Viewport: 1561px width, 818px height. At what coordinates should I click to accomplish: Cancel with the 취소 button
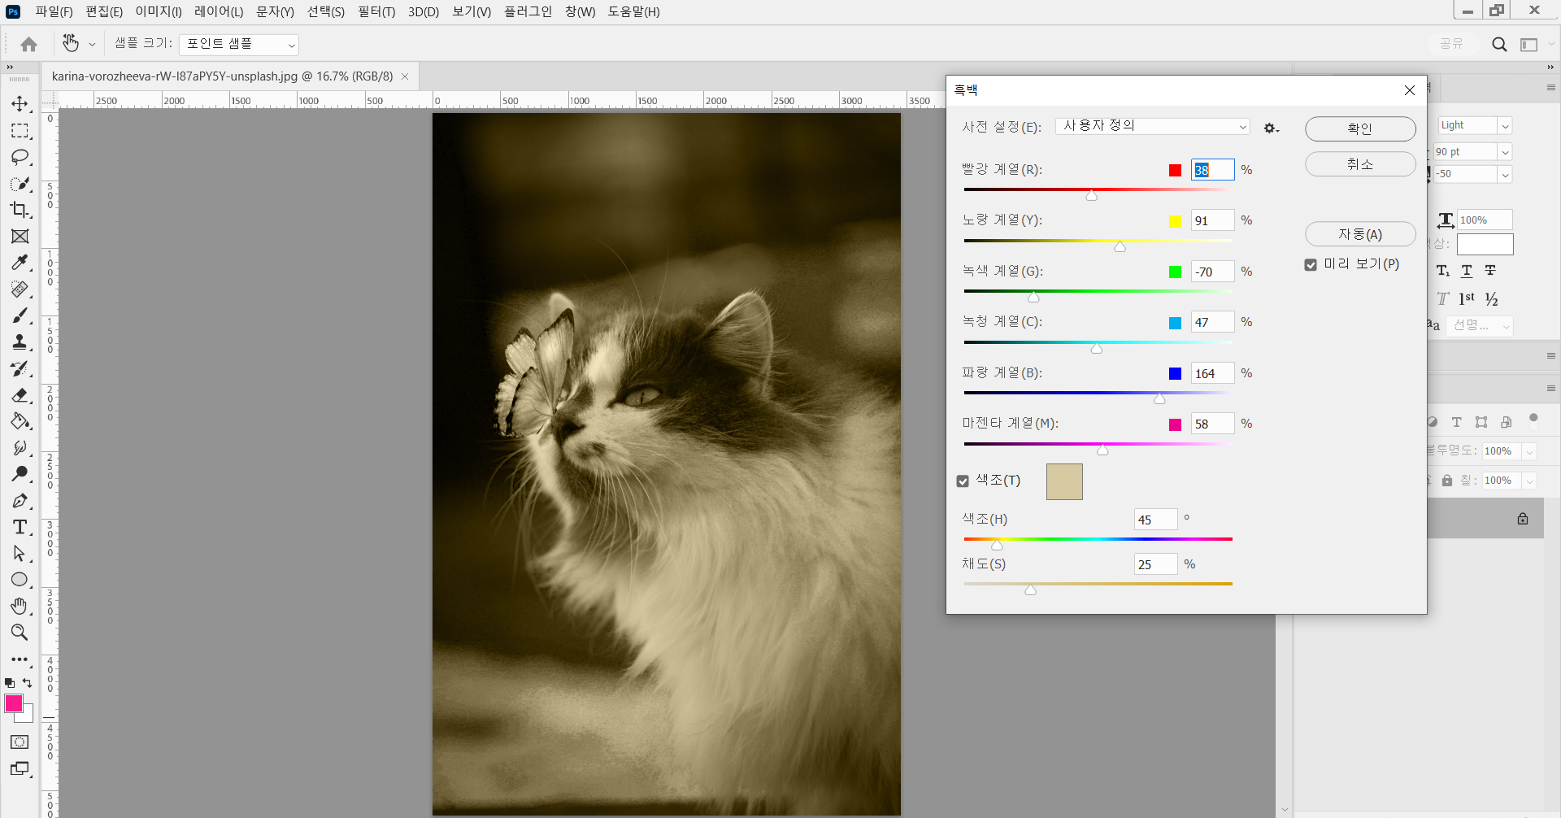coord(1360,164)
